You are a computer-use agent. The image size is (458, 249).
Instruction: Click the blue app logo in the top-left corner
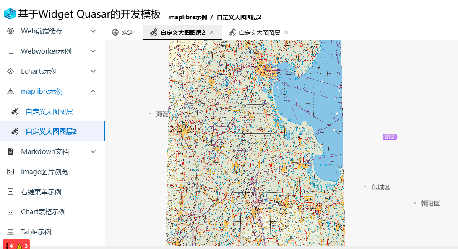tap(8, 14)
